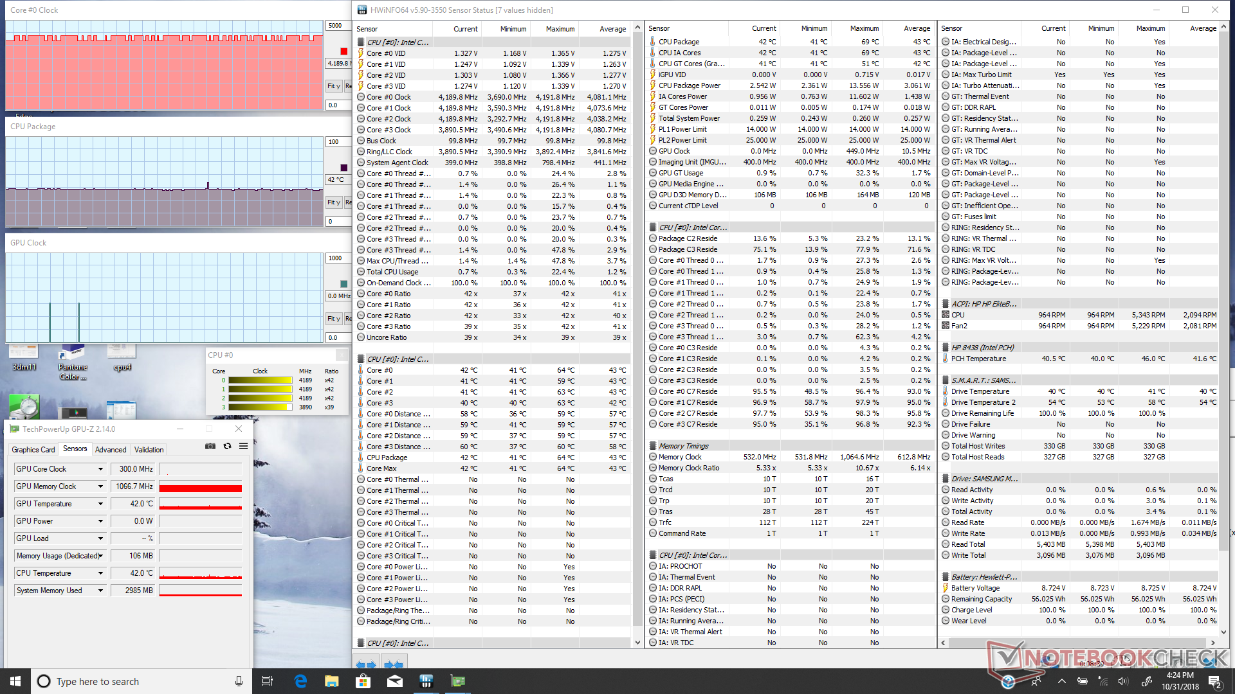This screenshot has width=1235, height=694.
Task: Open GPU-Z hamburger menu icon
Action: [243, 446]
